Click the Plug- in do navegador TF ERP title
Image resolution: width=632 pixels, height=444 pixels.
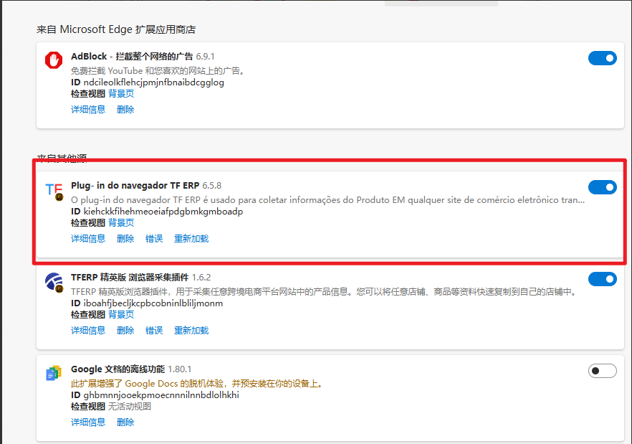[x=135, y=186]
